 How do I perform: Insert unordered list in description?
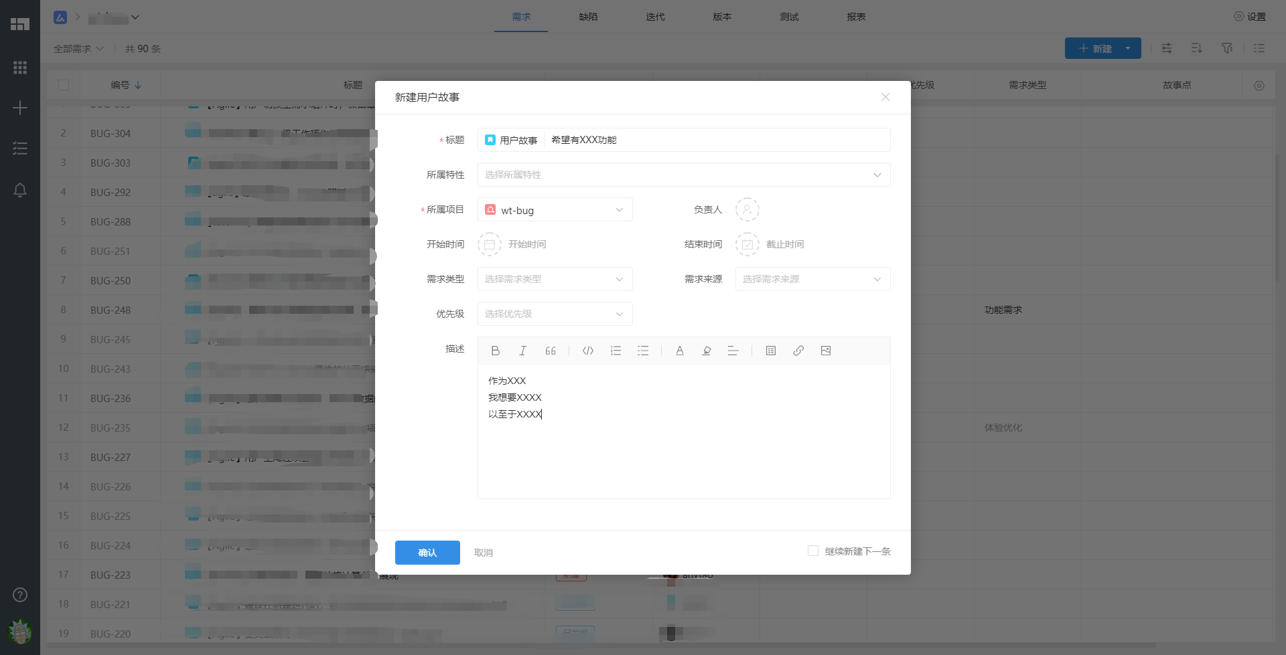(643, 351)
